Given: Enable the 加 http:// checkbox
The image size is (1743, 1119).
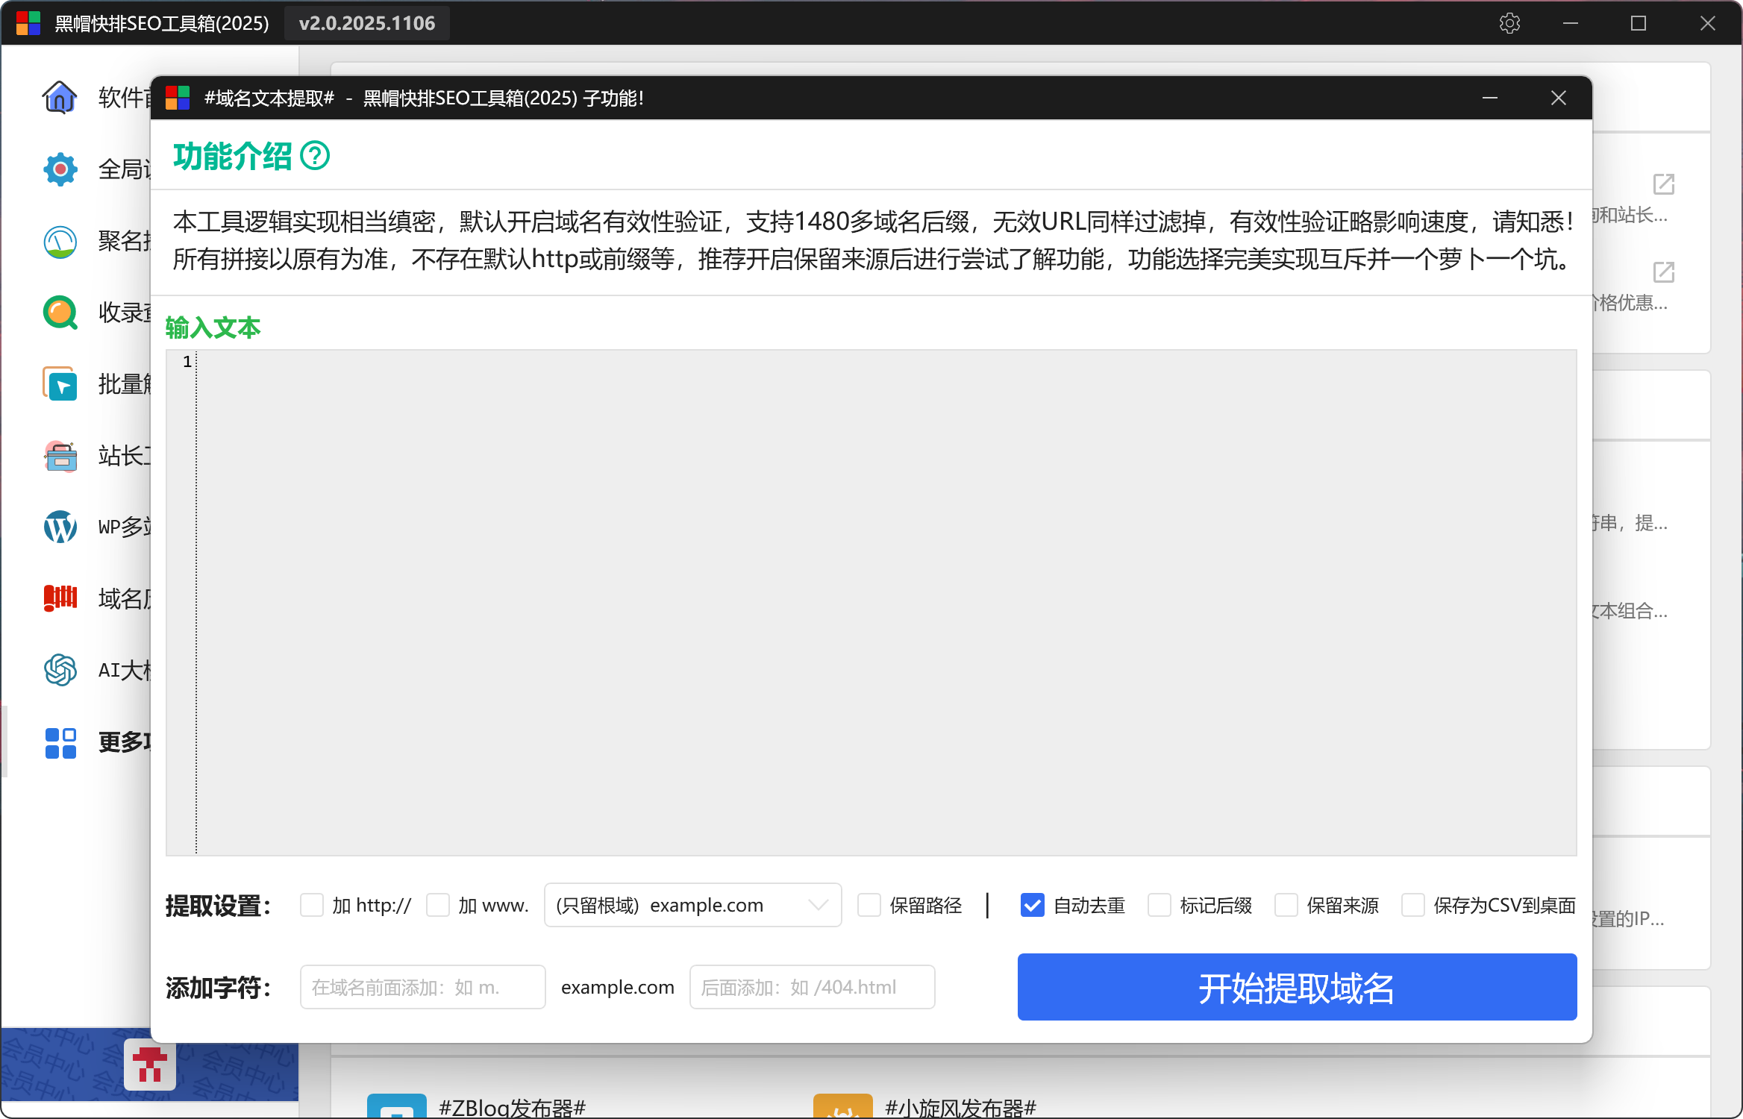Looking at the screenshot, I should pos(312,905).
